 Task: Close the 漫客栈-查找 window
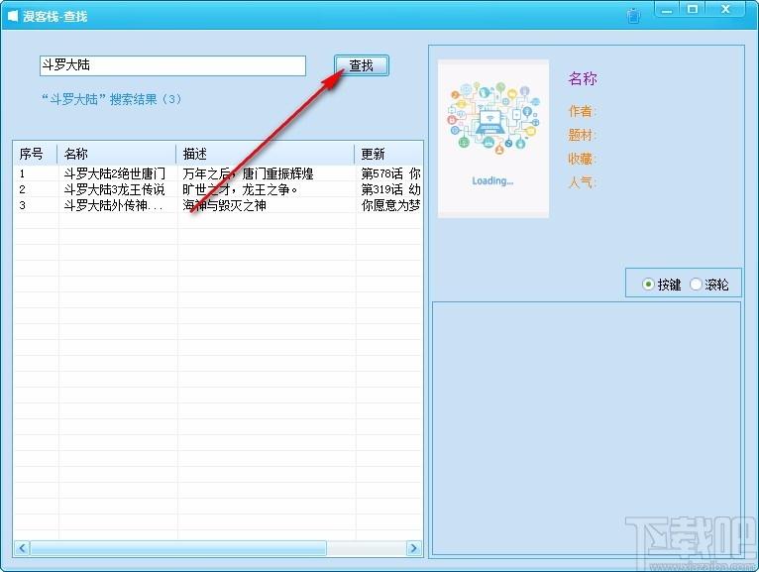pyautogui.click(x=725, y=10)
